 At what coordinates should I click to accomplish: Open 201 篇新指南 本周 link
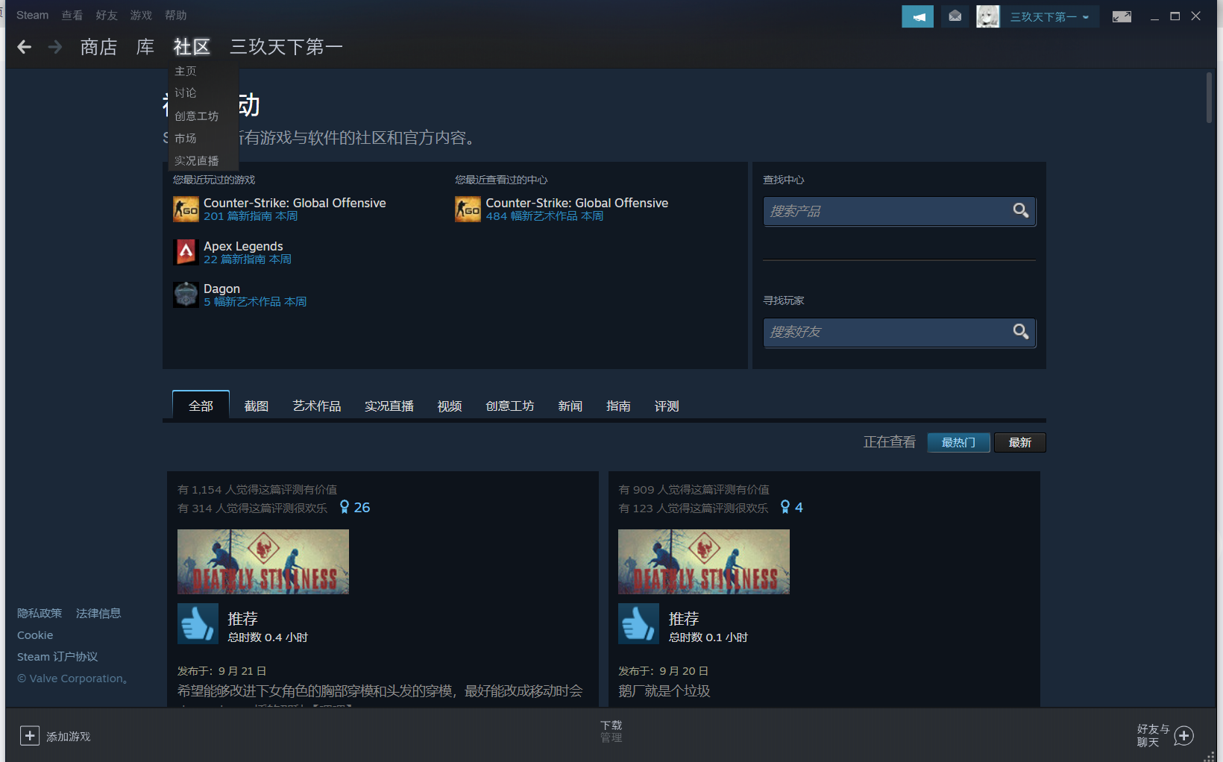click(x=251, y=216)
